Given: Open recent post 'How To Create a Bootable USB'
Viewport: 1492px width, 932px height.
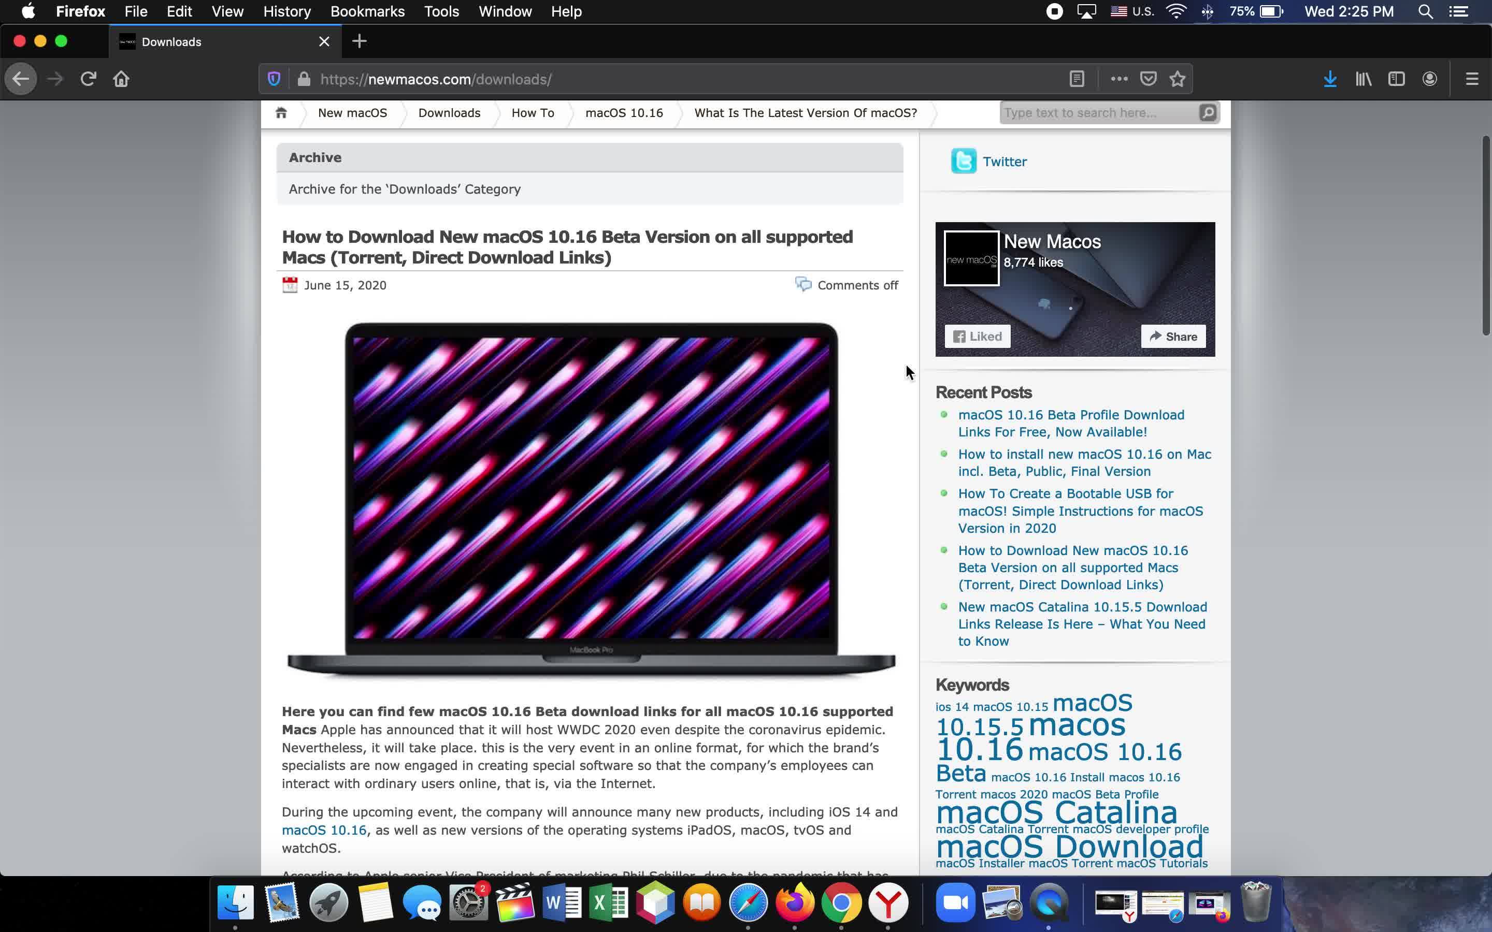Looking at the screenshot, I should click(x=1080, y=511).
